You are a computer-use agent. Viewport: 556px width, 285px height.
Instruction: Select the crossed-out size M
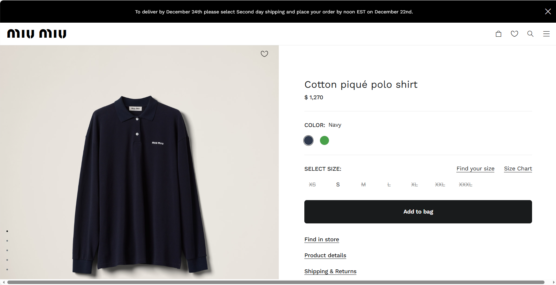(x=363, y=185)
